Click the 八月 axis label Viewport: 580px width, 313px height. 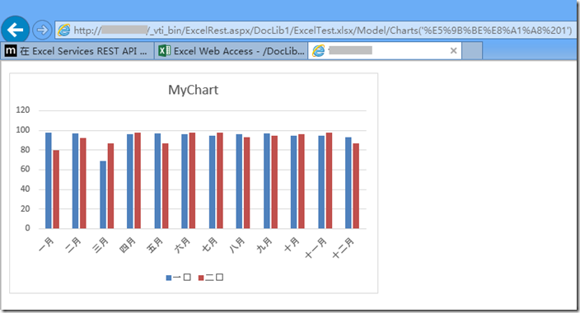click(236, 245)
